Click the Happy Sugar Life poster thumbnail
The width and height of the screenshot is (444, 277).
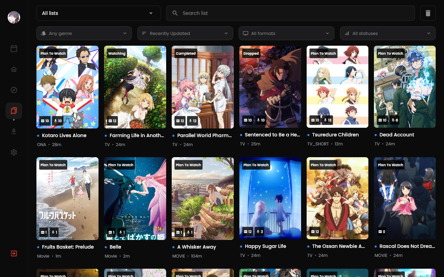pyautogui.click(x=270, y=198)
